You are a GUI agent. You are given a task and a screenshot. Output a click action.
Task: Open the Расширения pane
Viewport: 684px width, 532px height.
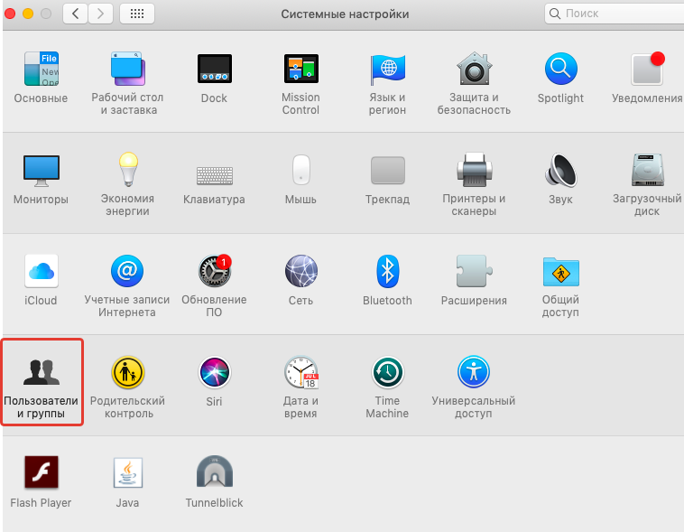(474, 271)
